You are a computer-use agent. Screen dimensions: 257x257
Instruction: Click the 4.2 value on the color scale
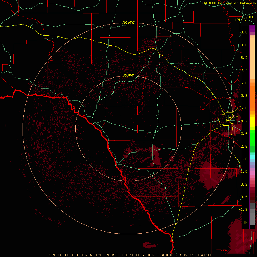[244, 121]
